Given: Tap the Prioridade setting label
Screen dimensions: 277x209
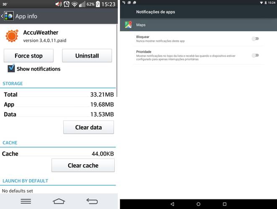Looking at the screenshot, I should pyautogui.click(x=144, y=52).
